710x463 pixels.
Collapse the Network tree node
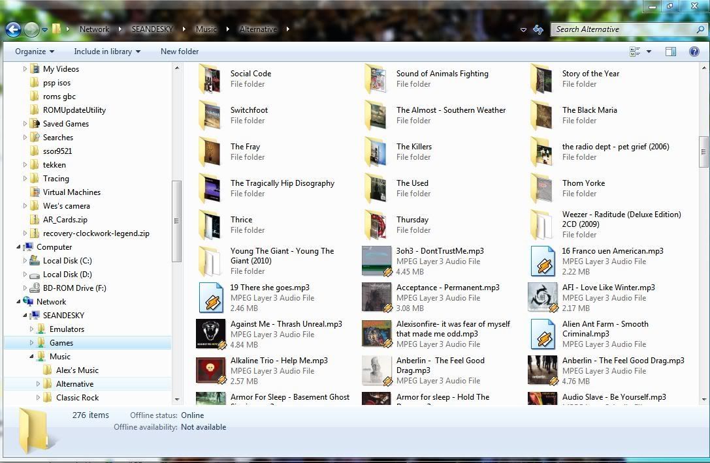click(18, 301)
